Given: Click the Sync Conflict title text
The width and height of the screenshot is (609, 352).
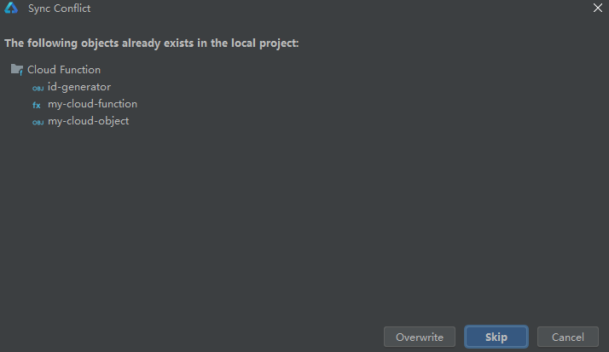Looking at the screenshot, I should click(x=60, y=9).
